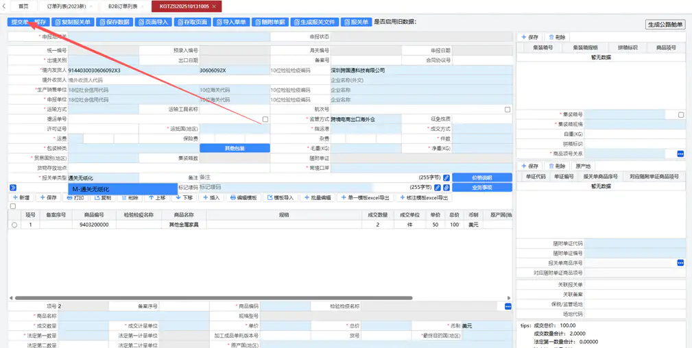692x348 pixels.
Task: Click the 其他包装 blue button
Action: pyautogui.click(x=235, y=148)
